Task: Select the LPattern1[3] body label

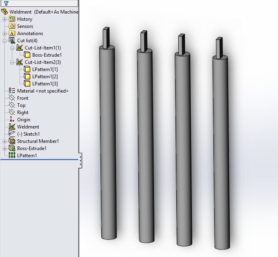Action: pos(45,84)
